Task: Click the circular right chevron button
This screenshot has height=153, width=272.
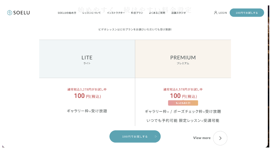Action: (220, 138)
